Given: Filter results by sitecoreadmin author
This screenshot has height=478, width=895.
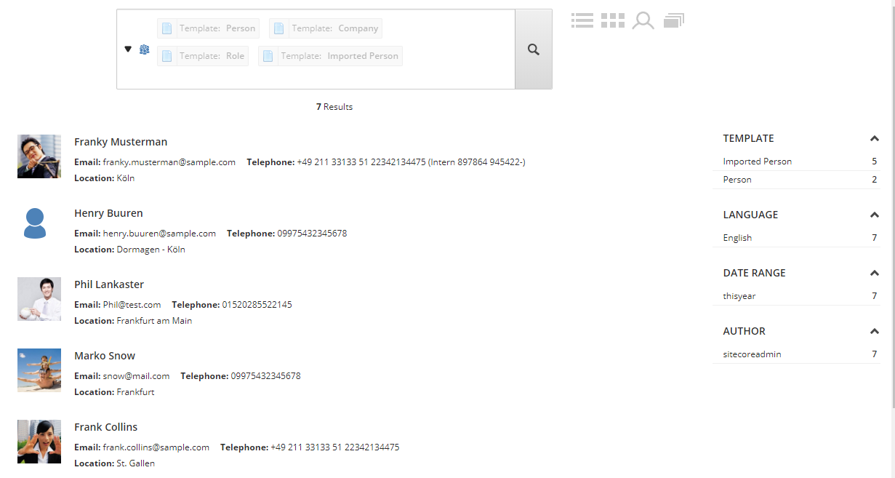Looking at the screenshot, I should (x=752, y=354).
